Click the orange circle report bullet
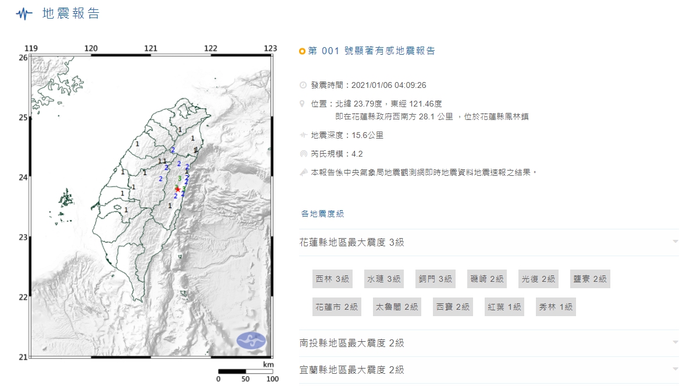This screenshot has width=686, height=386. pos(302,51)
